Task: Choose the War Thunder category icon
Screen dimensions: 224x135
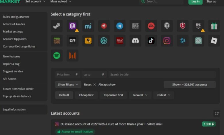Action: tap(119, 41)
